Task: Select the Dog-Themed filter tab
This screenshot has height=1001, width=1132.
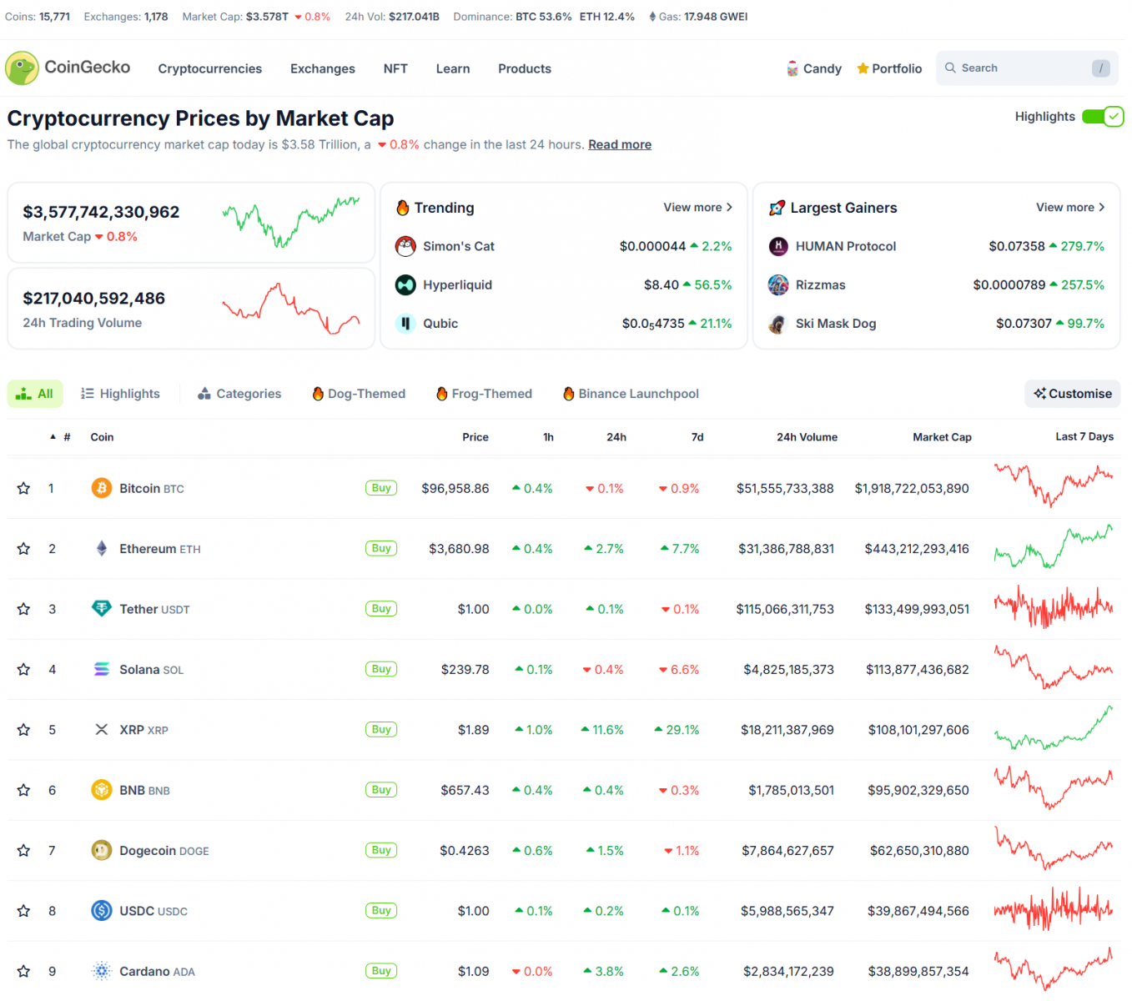Action: (359, 394)
